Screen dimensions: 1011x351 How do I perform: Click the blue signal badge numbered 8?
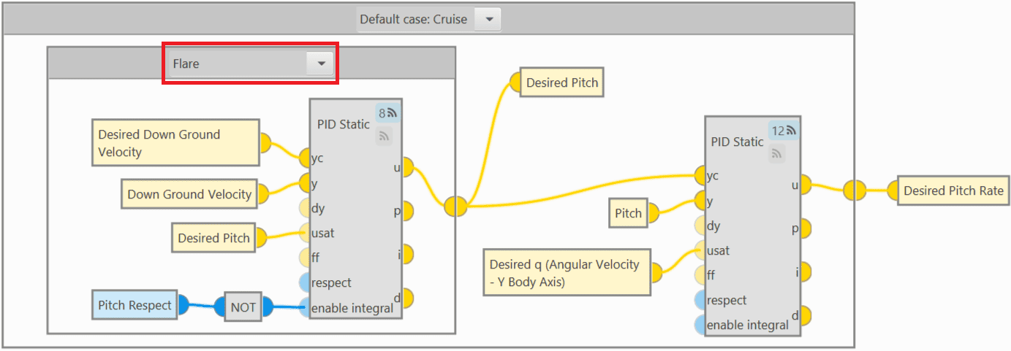click(x=387, y=113)
